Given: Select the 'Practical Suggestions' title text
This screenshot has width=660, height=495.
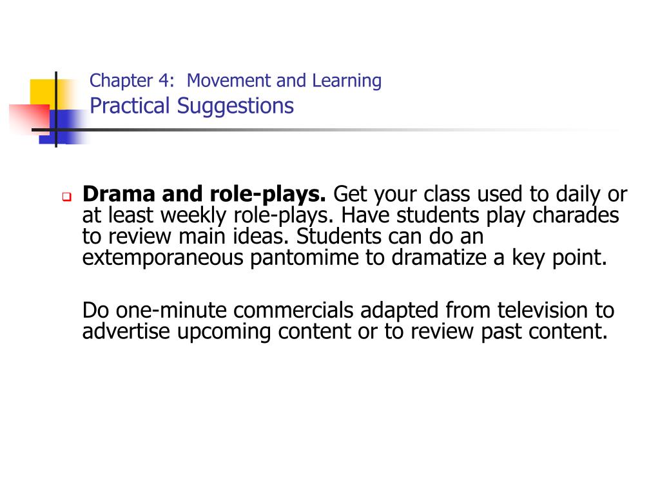Looking at the screenshot, I should (191, 106).
